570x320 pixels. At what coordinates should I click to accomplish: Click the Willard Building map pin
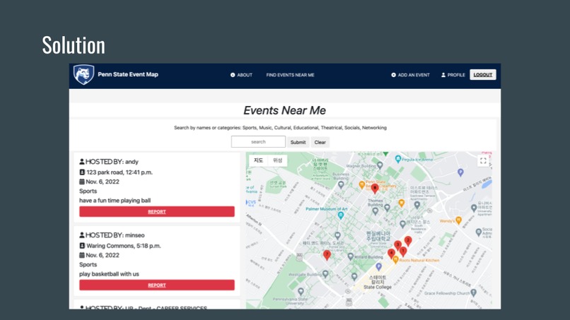coord(350,256)
